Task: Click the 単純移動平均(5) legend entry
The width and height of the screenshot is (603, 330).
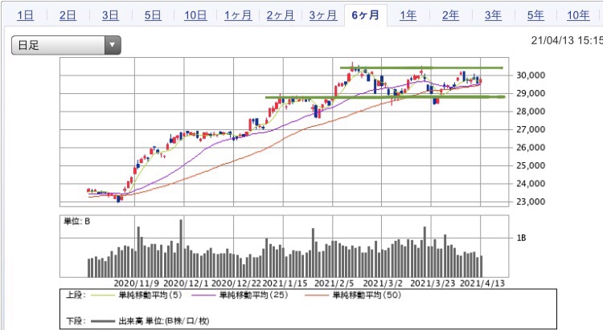Action: [150, 295]
